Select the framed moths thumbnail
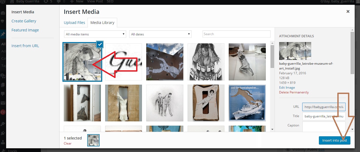This screenshot has width=360, height=152. (82, 103)
